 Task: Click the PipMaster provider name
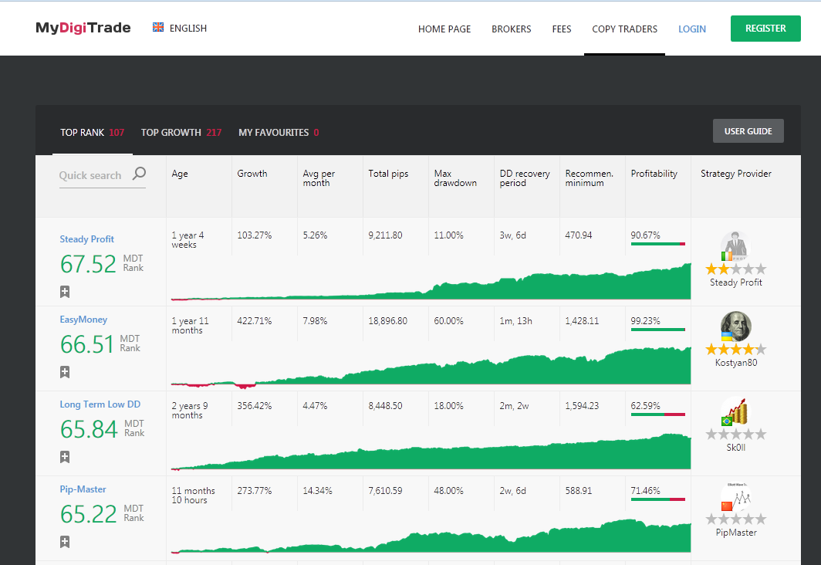[736, 532]
